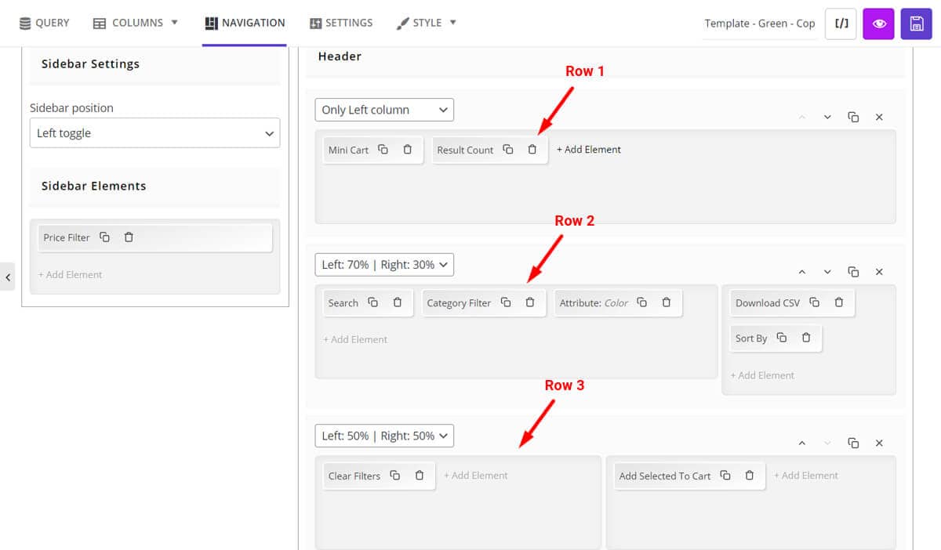Open the STYLE menu
The image size is (941, 550).
point(426,23)
